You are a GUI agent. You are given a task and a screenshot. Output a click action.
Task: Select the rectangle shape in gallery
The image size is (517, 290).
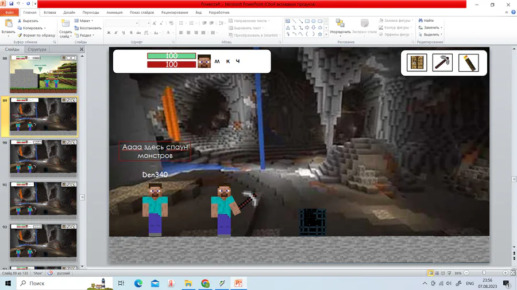(307, 21)
